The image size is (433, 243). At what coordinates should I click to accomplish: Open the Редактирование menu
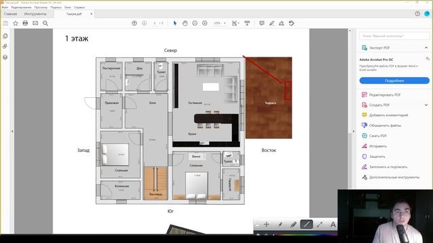coord(21,7)
